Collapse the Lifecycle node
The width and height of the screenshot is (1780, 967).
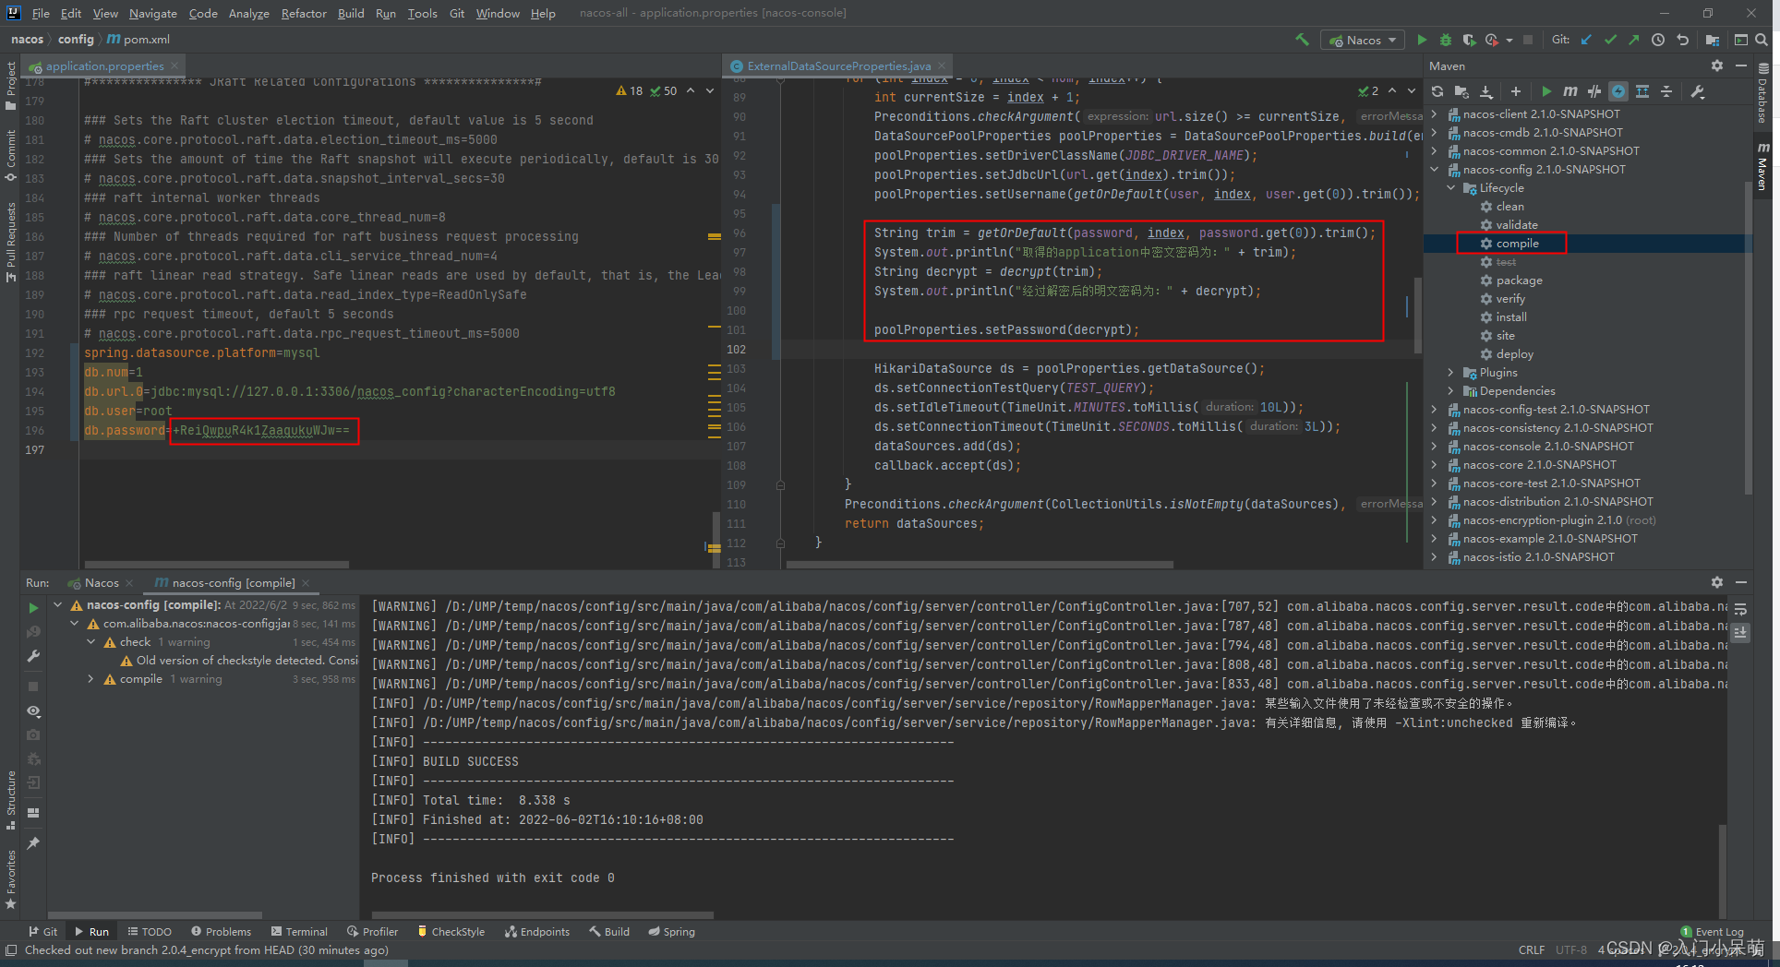point(1451,188)
